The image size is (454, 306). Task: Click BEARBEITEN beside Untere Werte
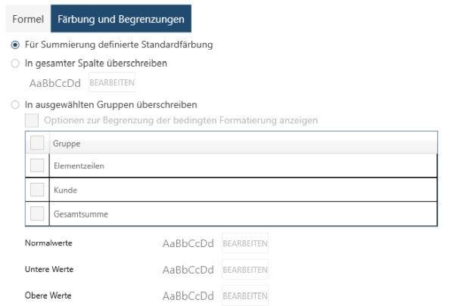coord(245,270)
